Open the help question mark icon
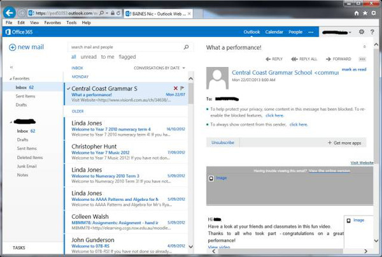This screenshot has width=382, height=257. coord(374,32)
